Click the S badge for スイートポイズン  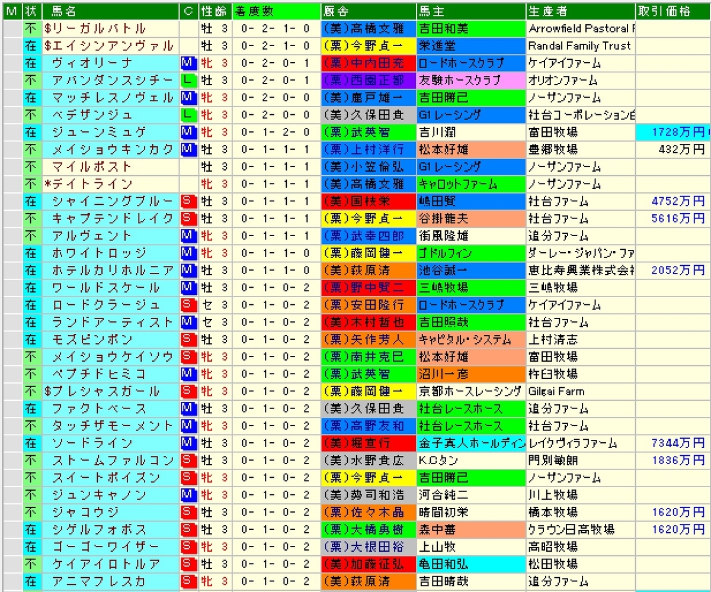(188, 478)
